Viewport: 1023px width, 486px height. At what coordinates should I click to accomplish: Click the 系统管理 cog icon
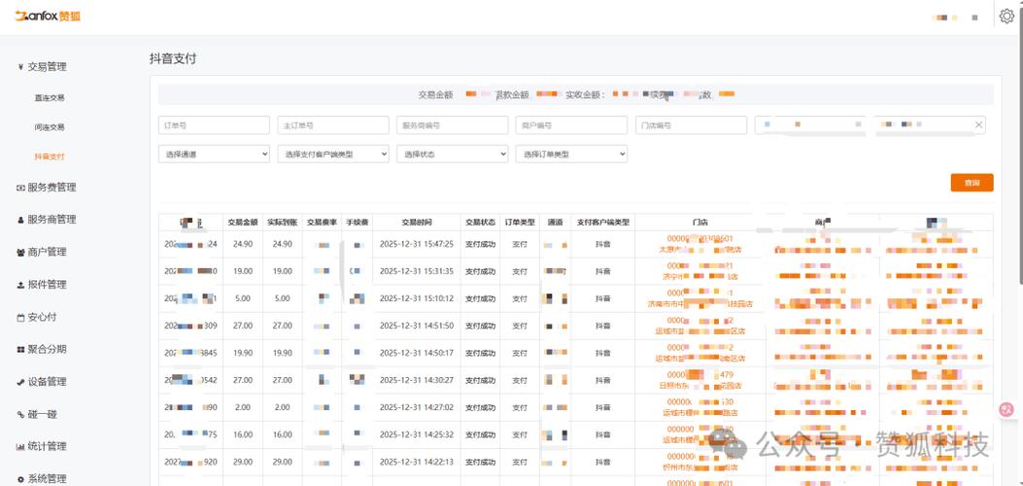[x=20, y=479]
